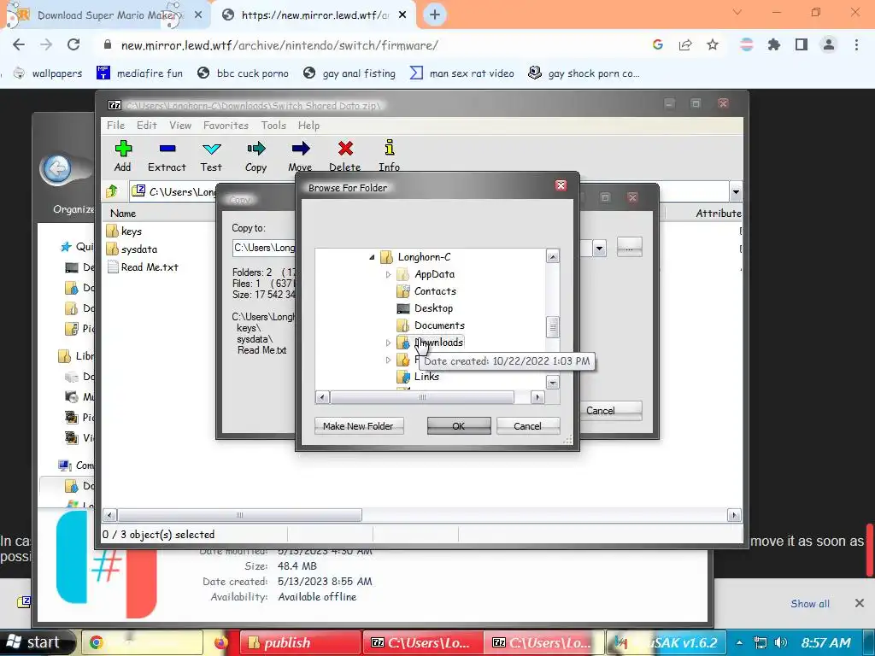
Task: Click the share page icon in Chrome
Action: click(x=685, y=44)
